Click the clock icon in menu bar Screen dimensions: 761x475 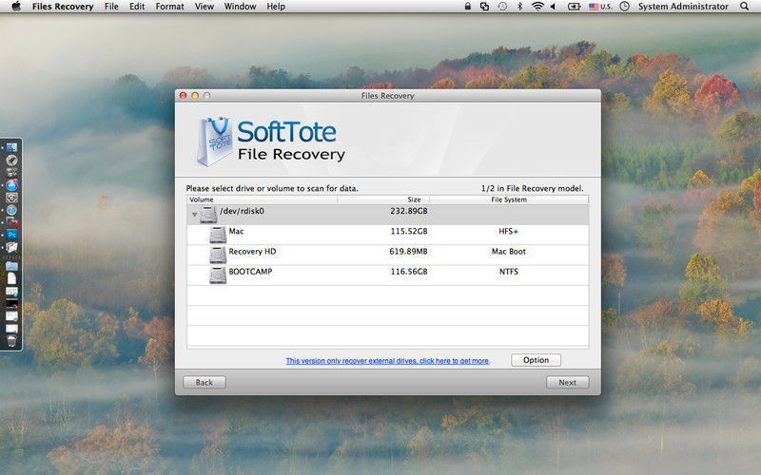click(x=625, y=7)
